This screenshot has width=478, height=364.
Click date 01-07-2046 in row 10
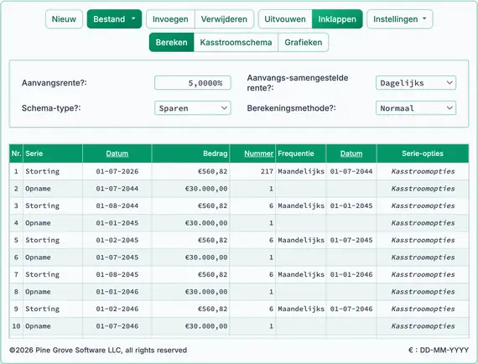tap(117, 326)
